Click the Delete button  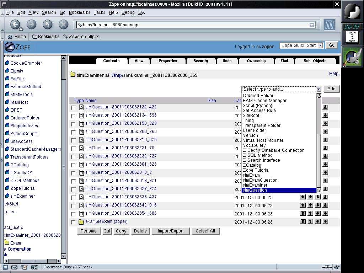click(140, 231)
